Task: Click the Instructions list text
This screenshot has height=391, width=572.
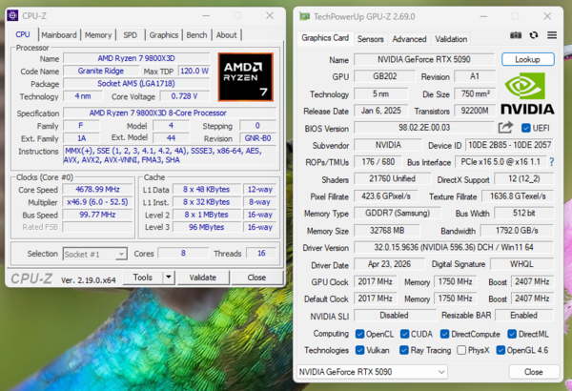Action: [x=170, y=155]
